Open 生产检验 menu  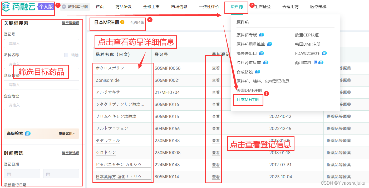(263, 7)
